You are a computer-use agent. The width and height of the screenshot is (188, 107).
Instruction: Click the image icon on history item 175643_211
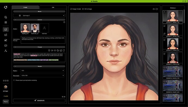coord(164,40)
